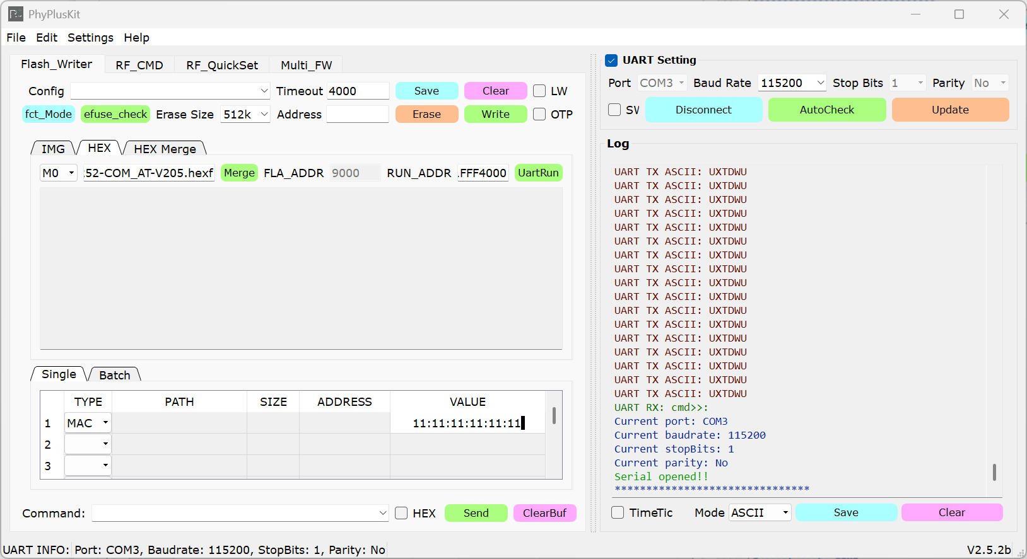Switch to the RF_CMD tab
This screenshot has width=1027, height=559.
(139, 65)
